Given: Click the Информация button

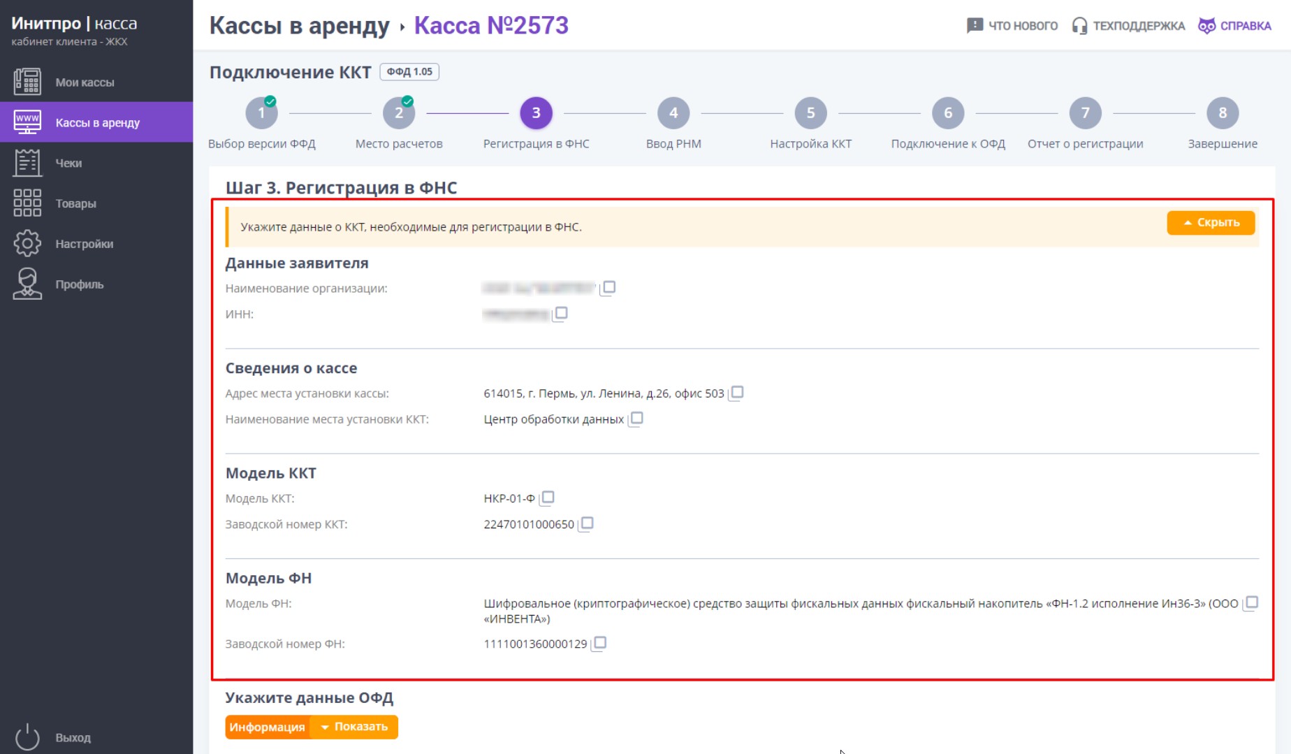Looking at the screenshot, I should [x=268, y=727].
